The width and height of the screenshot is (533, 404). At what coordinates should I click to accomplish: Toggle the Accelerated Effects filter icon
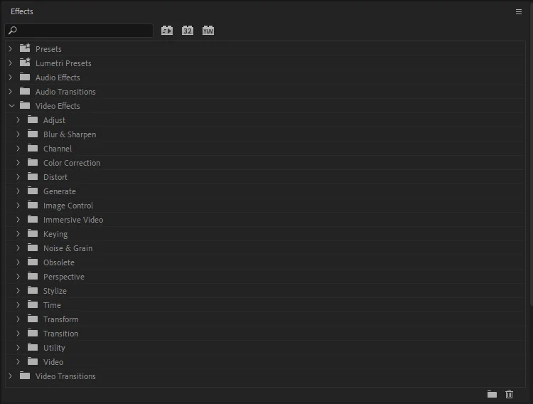point(167,31)
